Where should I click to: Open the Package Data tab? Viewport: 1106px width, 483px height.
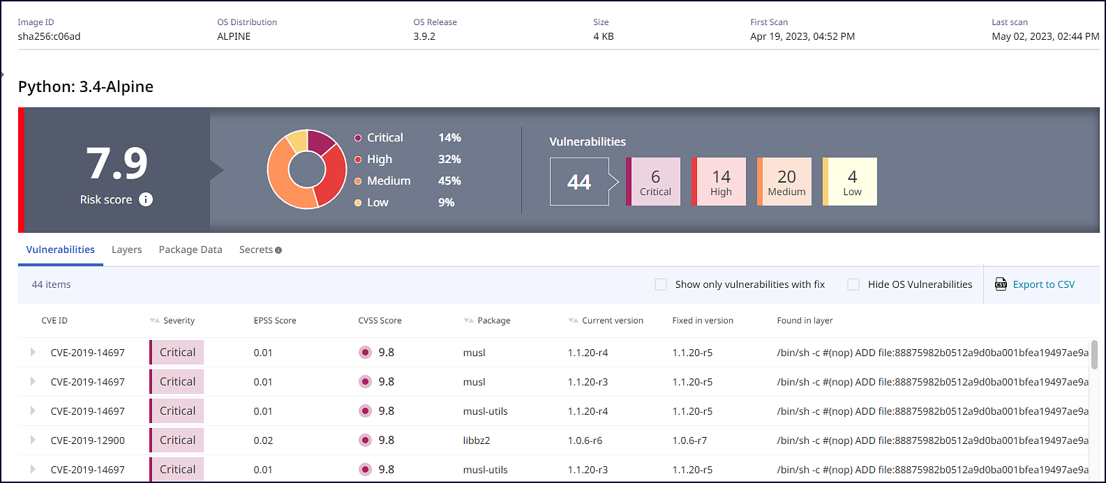coord(190,250)
